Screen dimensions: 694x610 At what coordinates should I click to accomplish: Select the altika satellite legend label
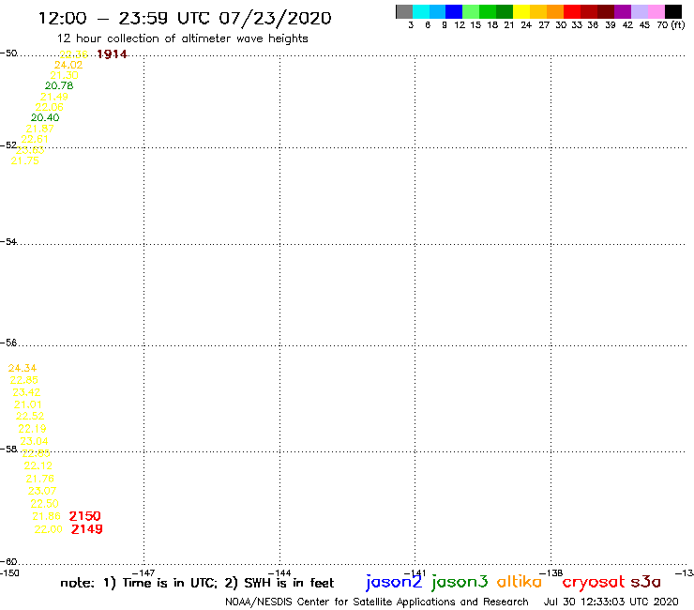pyautogui.click(x=520, y=581)
